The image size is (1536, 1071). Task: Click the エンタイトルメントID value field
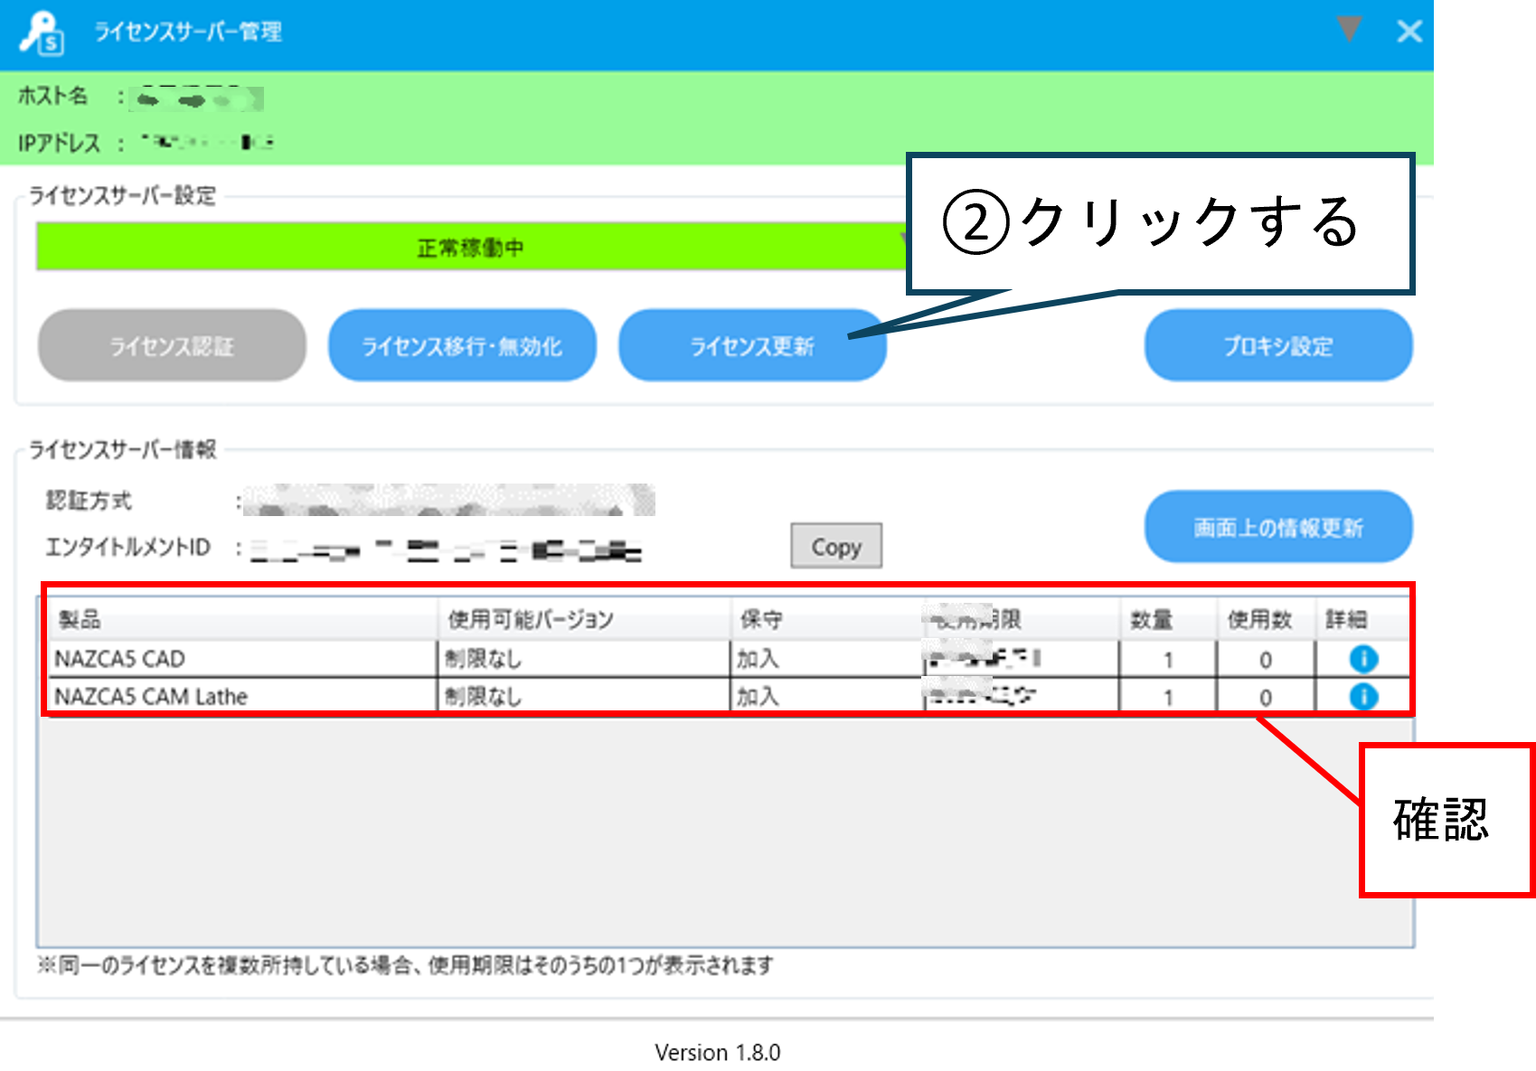(x=446, y=549)
